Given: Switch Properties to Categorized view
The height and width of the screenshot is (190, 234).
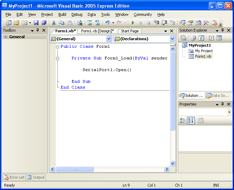Looking at the screenshot, I should pos(183,121).
